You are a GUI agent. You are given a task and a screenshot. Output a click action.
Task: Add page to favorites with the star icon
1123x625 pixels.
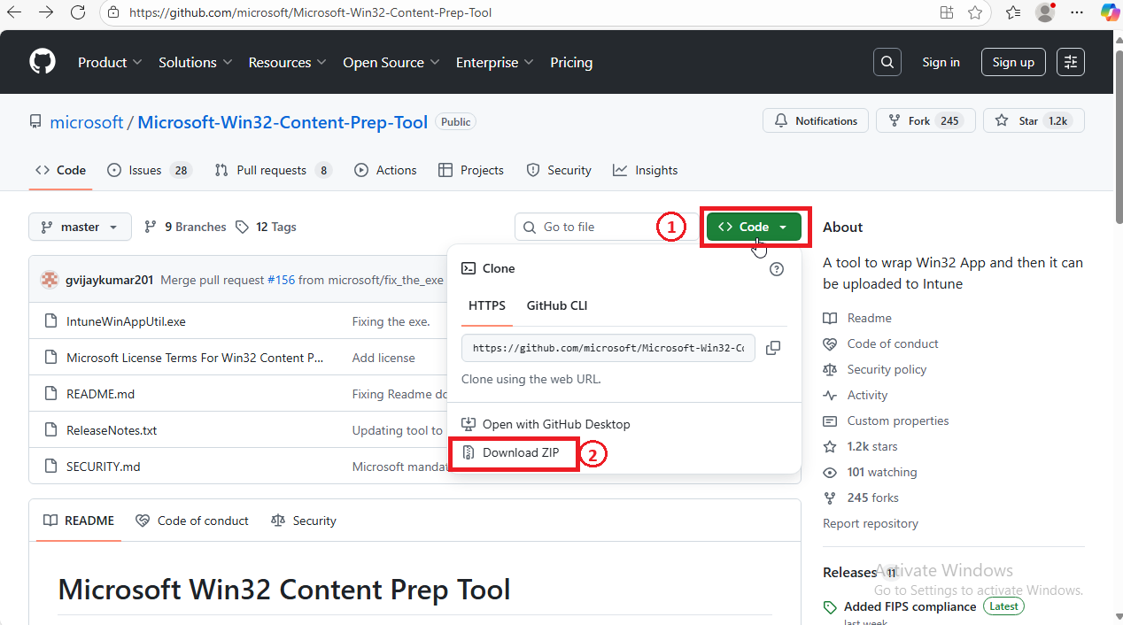[975, 12]
